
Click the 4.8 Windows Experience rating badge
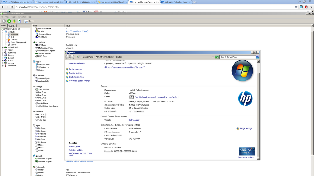[x=131, y=97]
